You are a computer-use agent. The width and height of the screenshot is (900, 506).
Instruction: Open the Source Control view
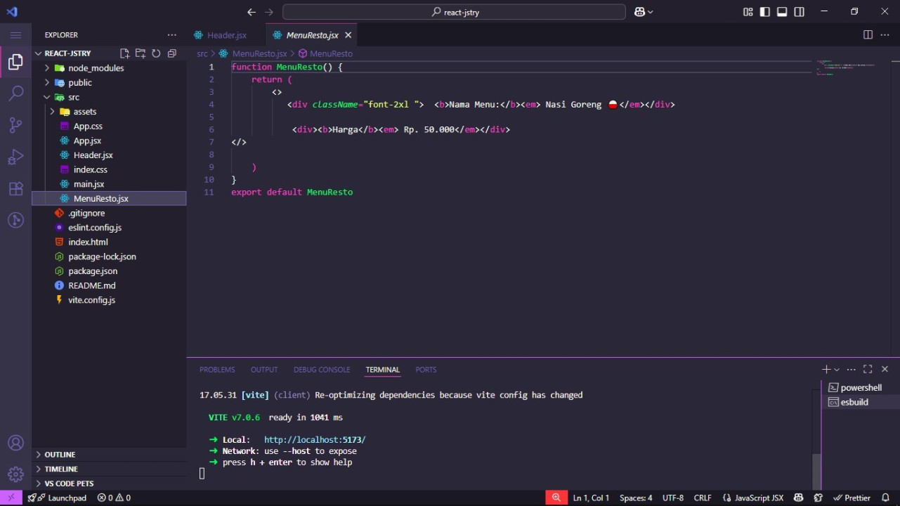(x=15, y=125)
